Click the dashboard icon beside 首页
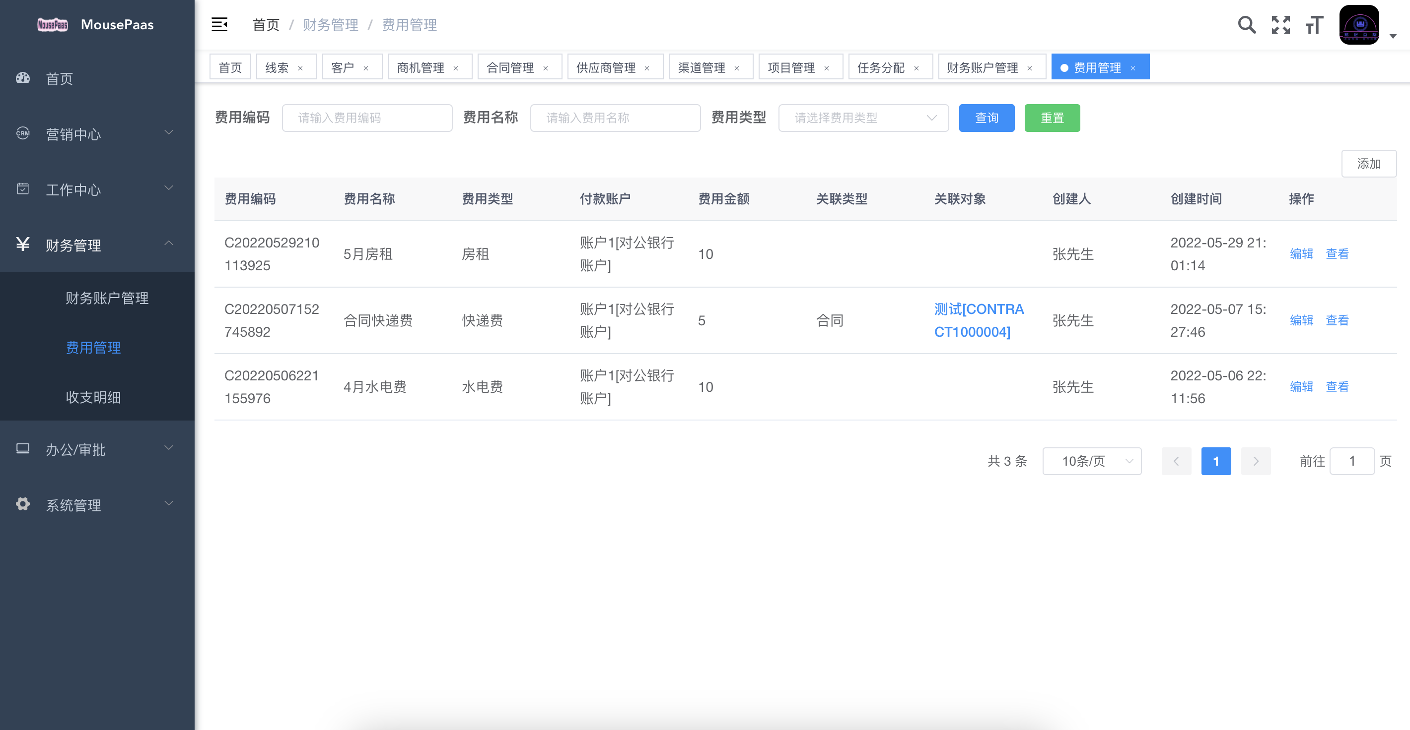The width and height of the screenshot is (1410, 730). [x=23, y=78]
